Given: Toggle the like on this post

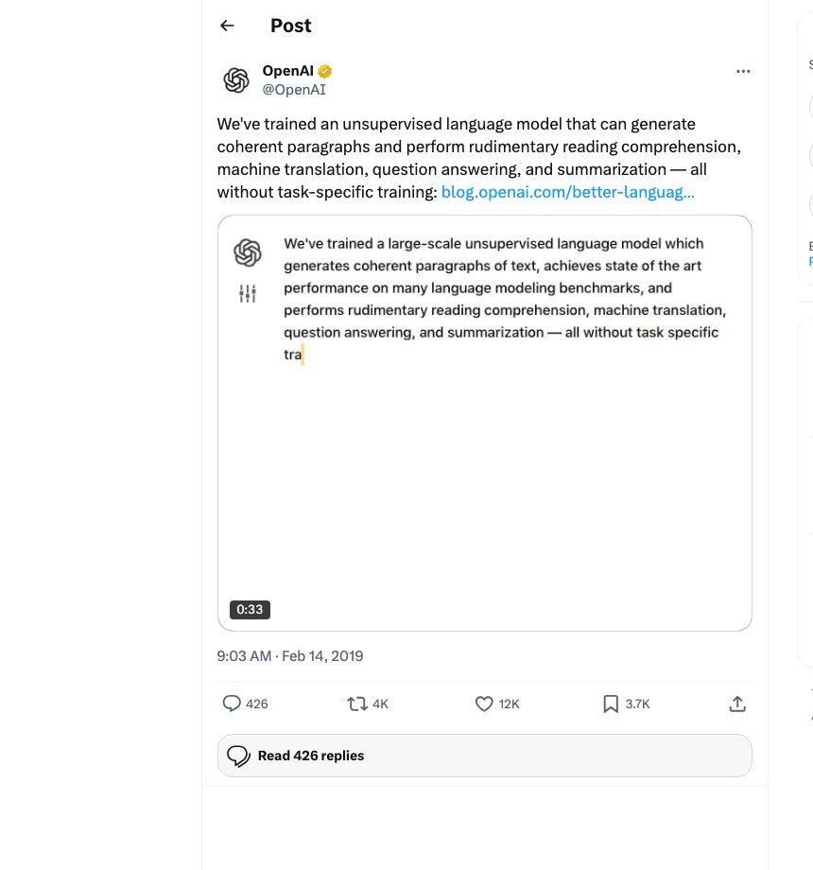Looking at the screenshot, I should click(x=483, y=704).
